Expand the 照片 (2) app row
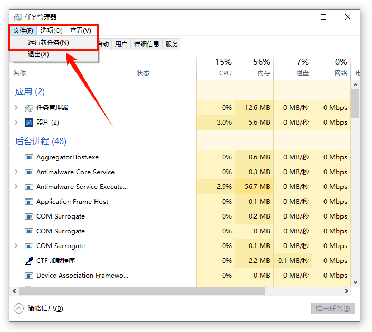Screen dimensions: 372x332 [x=16, y=122]
